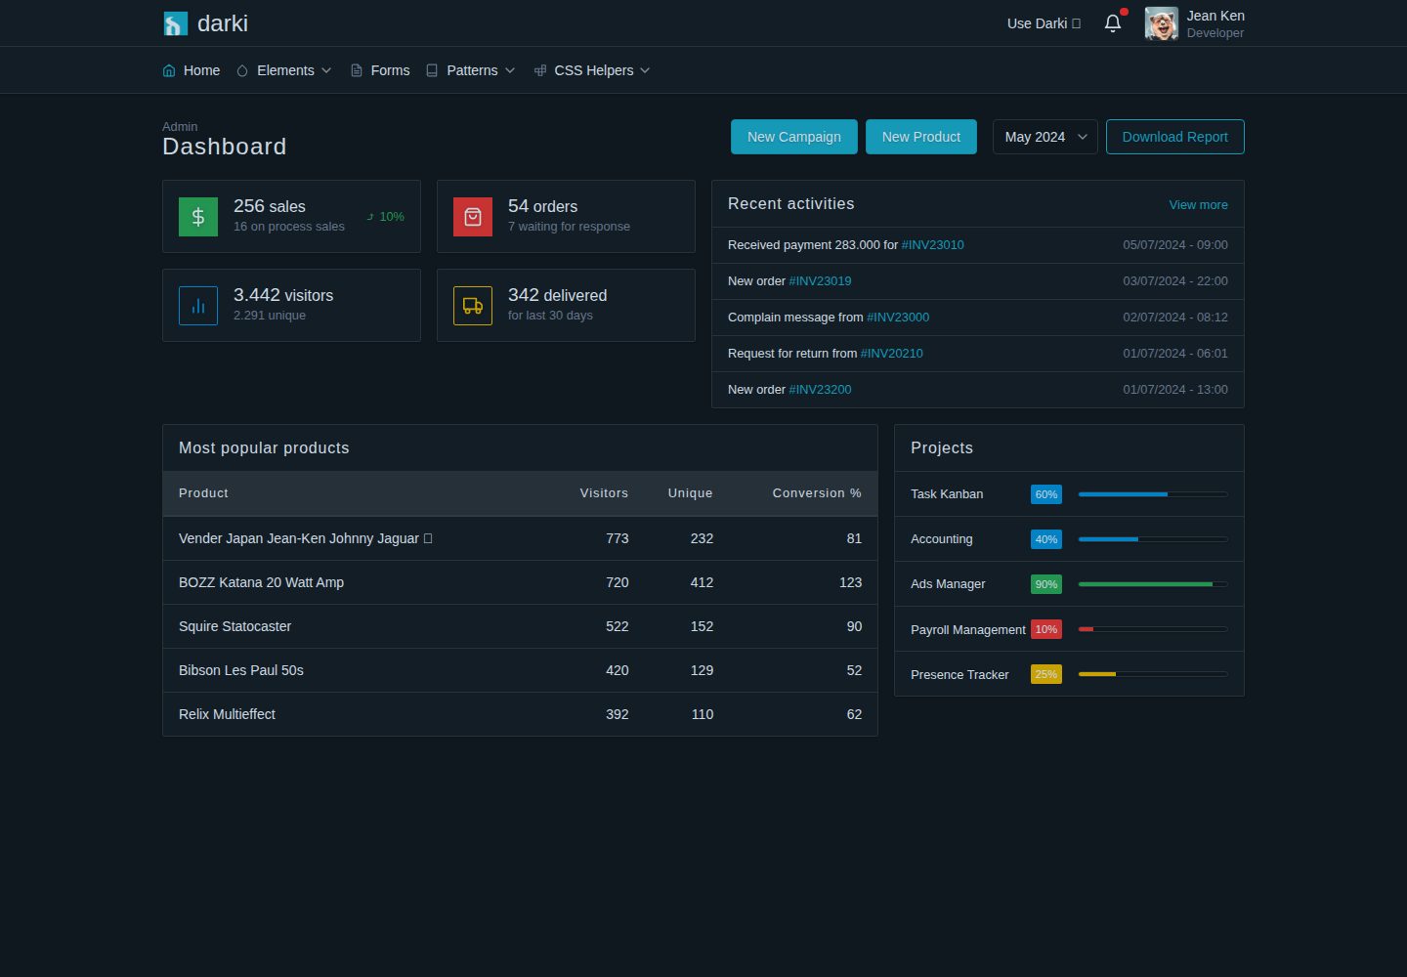This screenshot has height=977, width=1407.
Task: Select the Bibson Les Paul 50s product
Action: (x=241, y=670)
